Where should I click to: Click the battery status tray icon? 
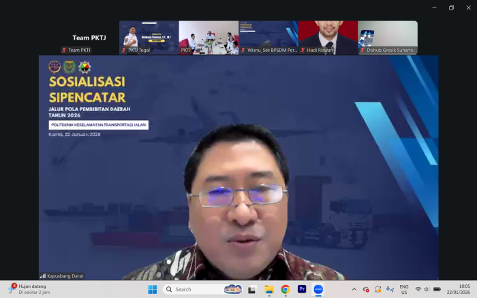point(437,289)
